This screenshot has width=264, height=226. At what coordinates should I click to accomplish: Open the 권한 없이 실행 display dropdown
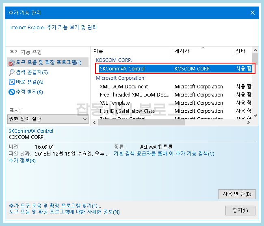48,119
